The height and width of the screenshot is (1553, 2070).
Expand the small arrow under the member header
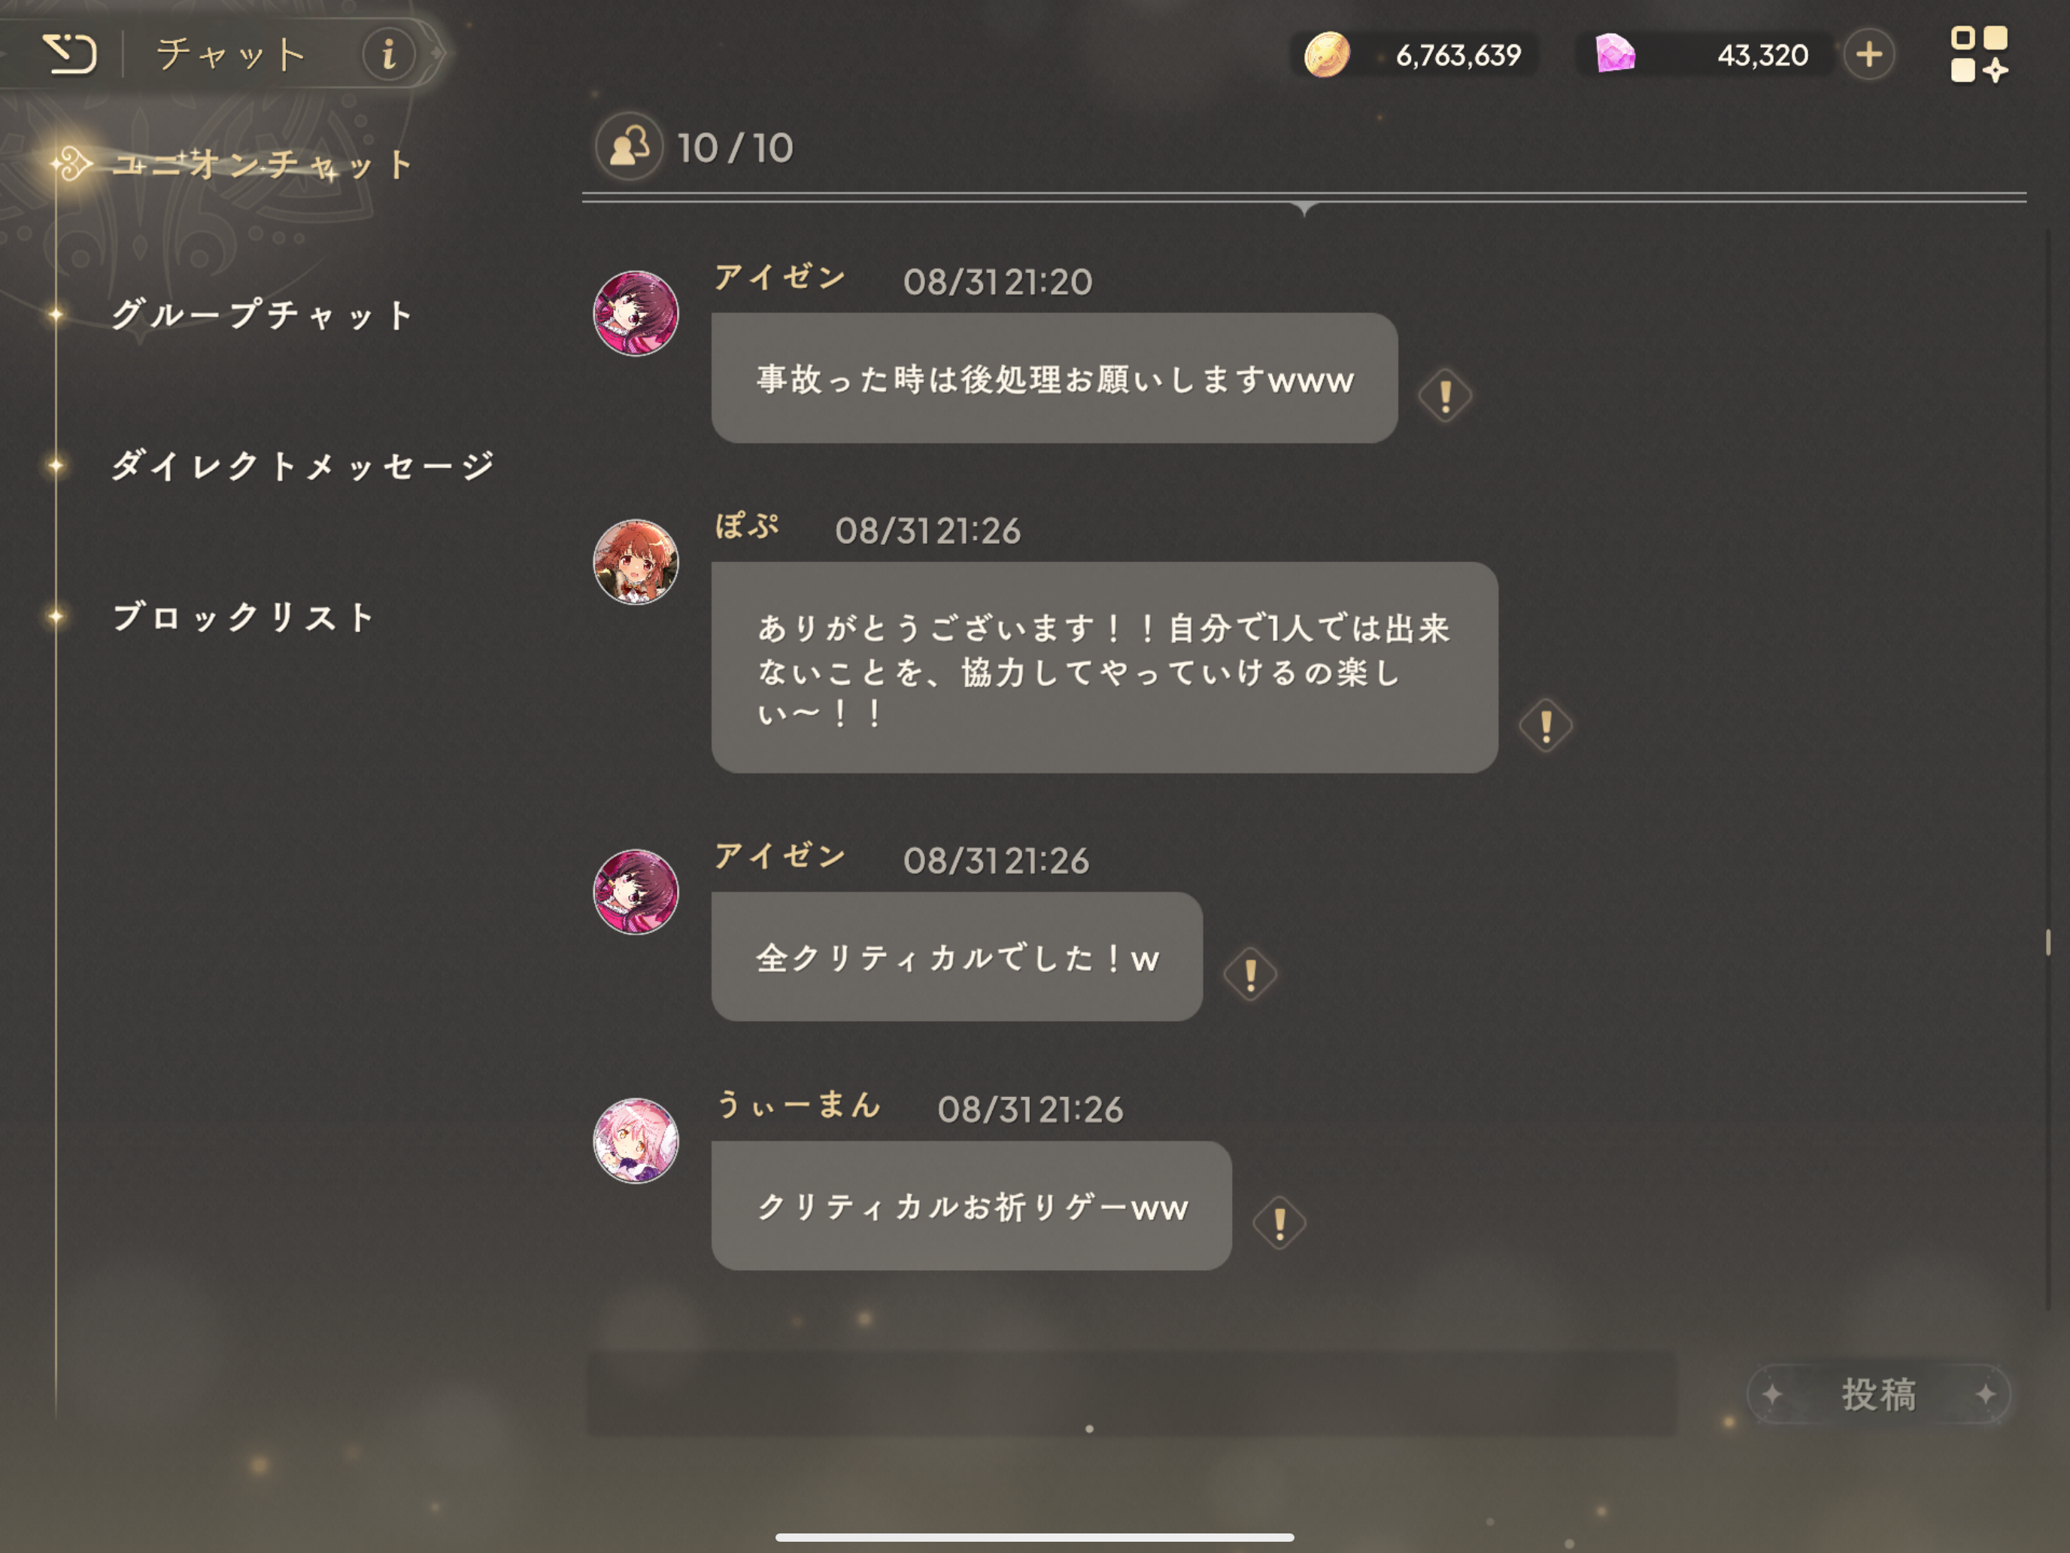pyautogui.click(x=1304, y=208)
